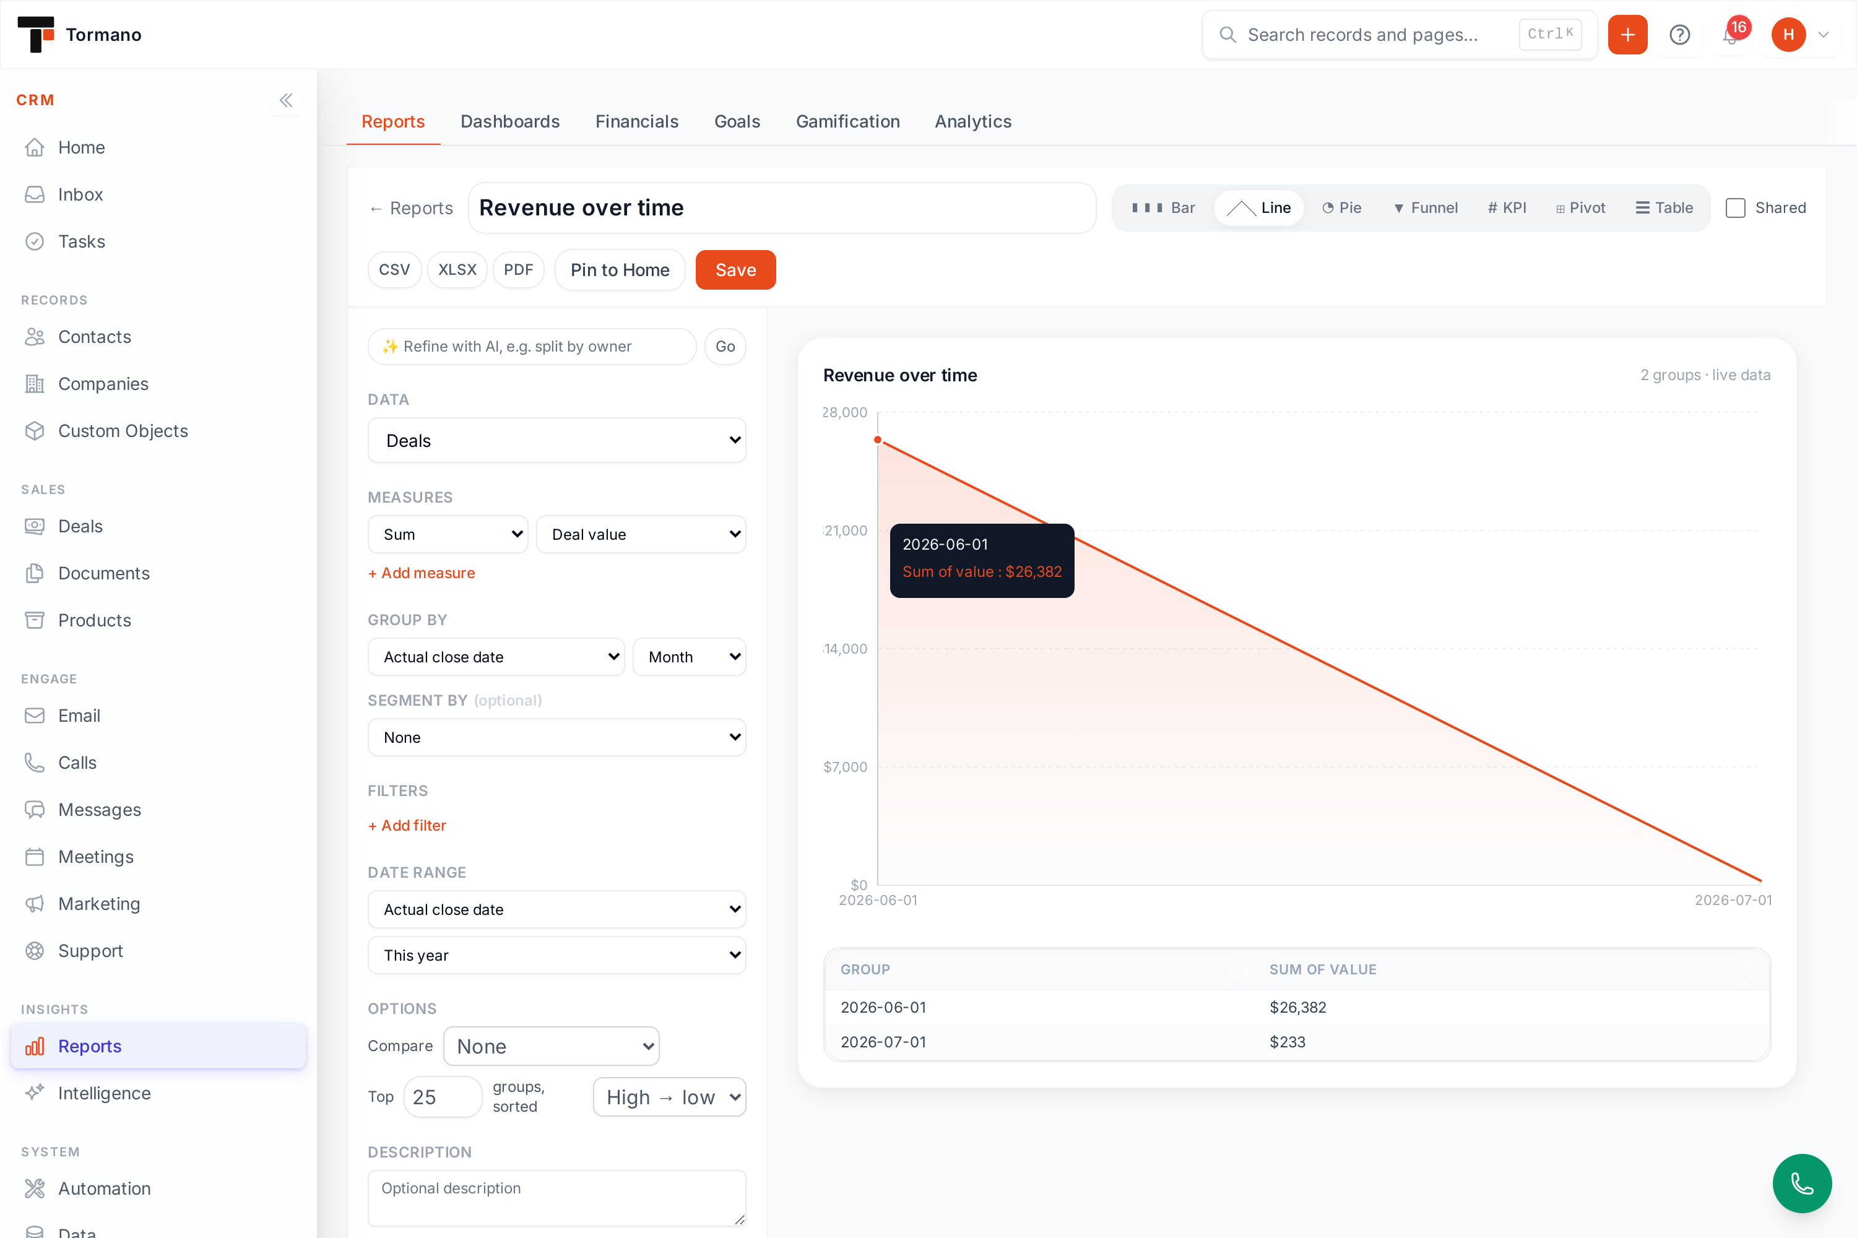Switch chart type to Funnel

tap(1425, 207)
